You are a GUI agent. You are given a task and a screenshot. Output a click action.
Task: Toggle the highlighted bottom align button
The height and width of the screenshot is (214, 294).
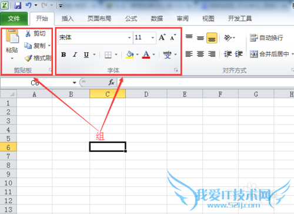[212, 38]
